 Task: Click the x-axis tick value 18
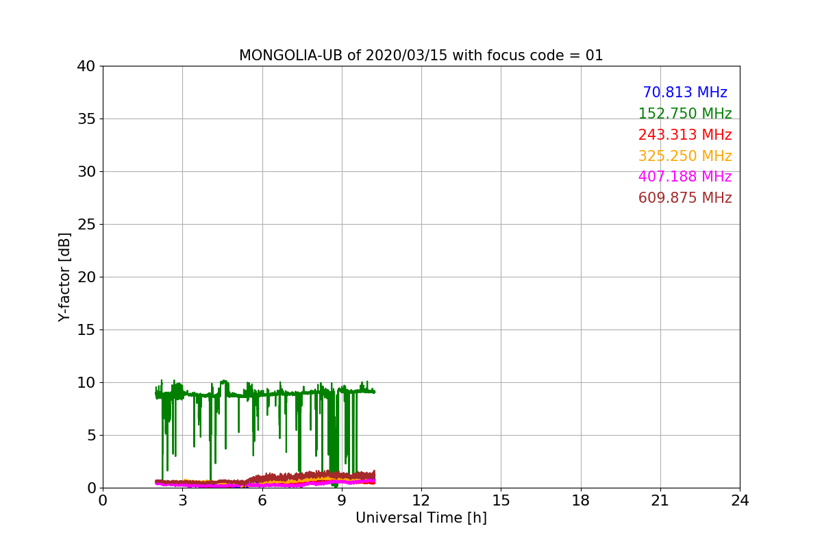581,501
